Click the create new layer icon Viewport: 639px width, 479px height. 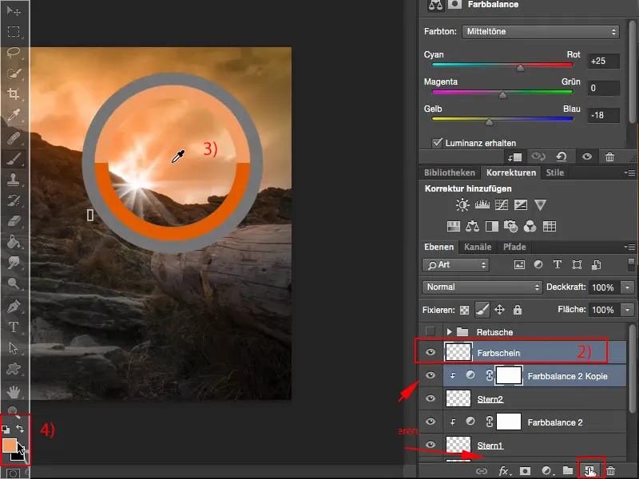click(588, 472)
